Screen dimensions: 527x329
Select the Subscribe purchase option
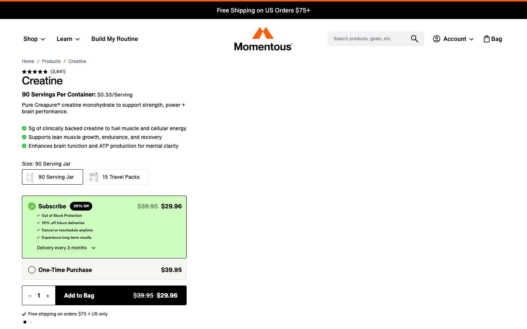(32, 207)
